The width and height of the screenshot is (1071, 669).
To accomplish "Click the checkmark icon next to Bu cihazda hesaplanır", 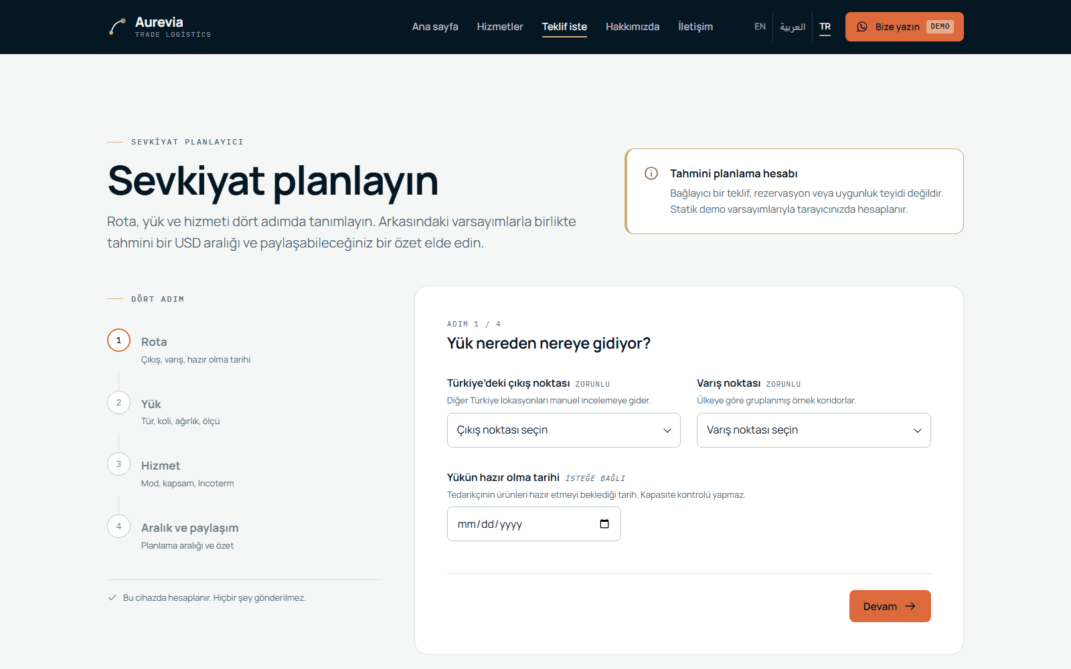I will (x=112, y=597).
